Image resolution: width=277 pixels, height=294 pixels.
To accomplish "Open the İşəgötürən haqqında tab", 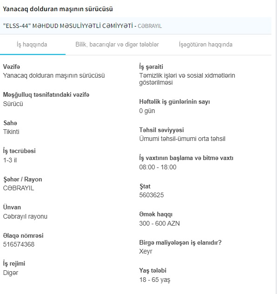I will pyautogui.click(x=205, y=45).
